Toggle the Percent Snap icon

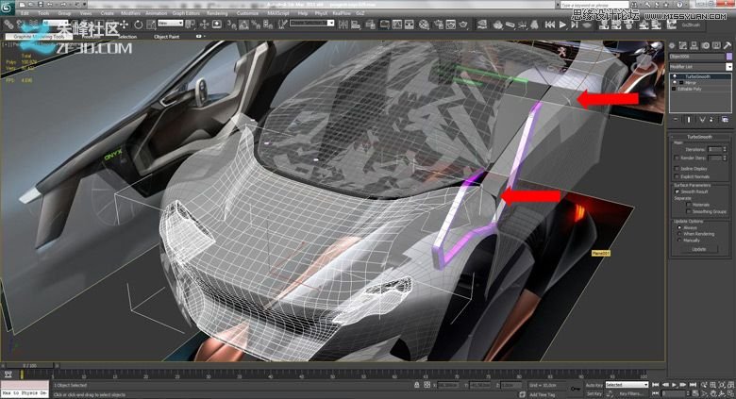pos(256,24)
